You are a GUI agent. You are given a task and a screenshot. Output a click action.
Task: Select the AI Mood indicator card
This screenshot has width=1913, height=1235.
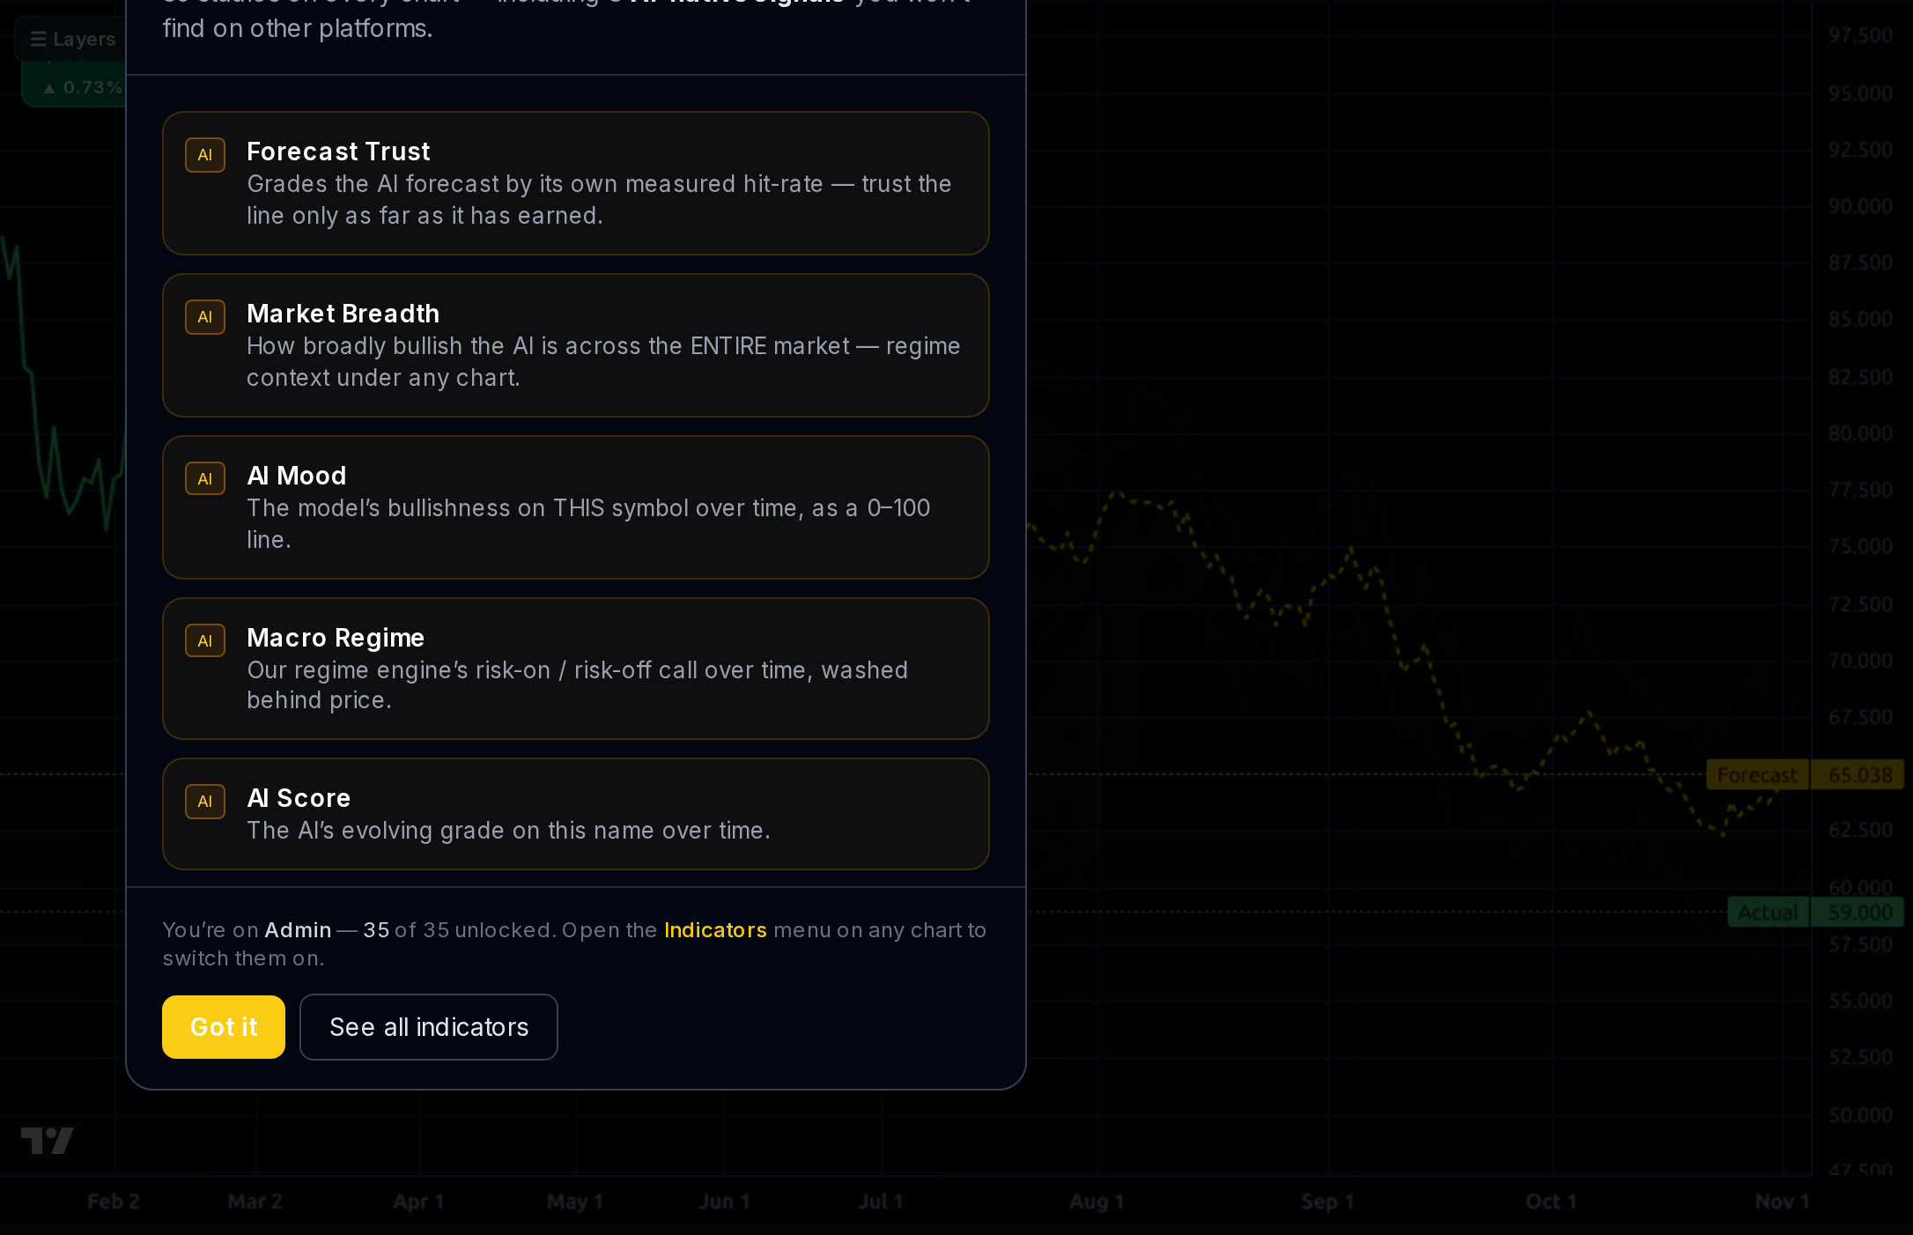pos(576,507)
